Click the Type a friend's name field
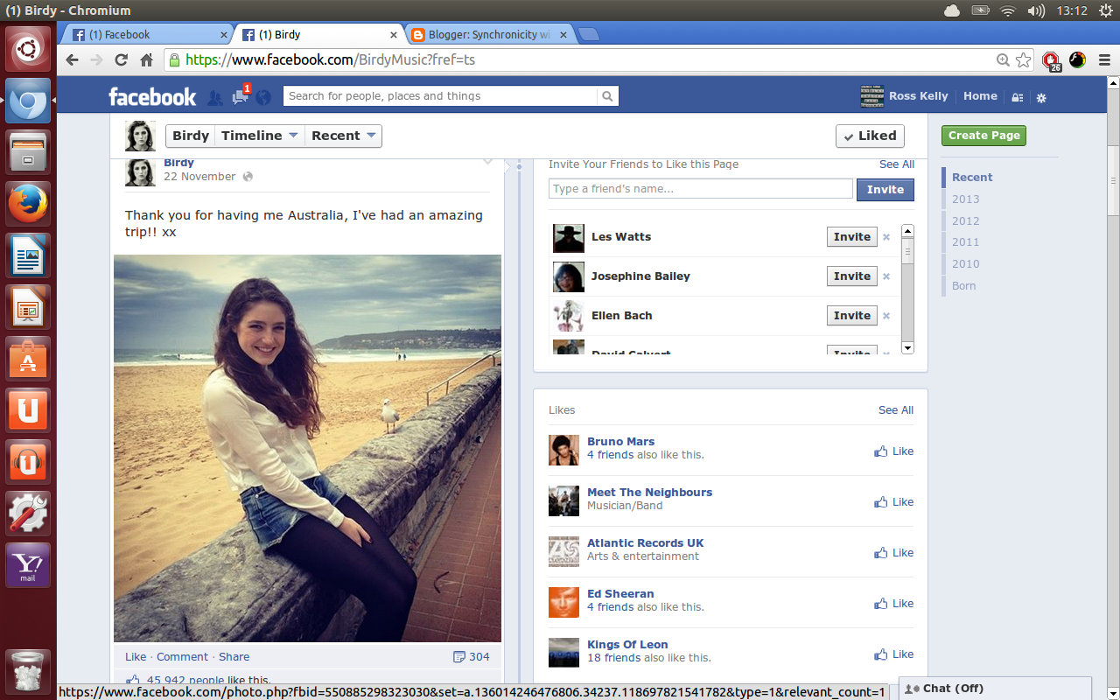The height and width of the screenshot is (700, 1120). pos(700,189)
